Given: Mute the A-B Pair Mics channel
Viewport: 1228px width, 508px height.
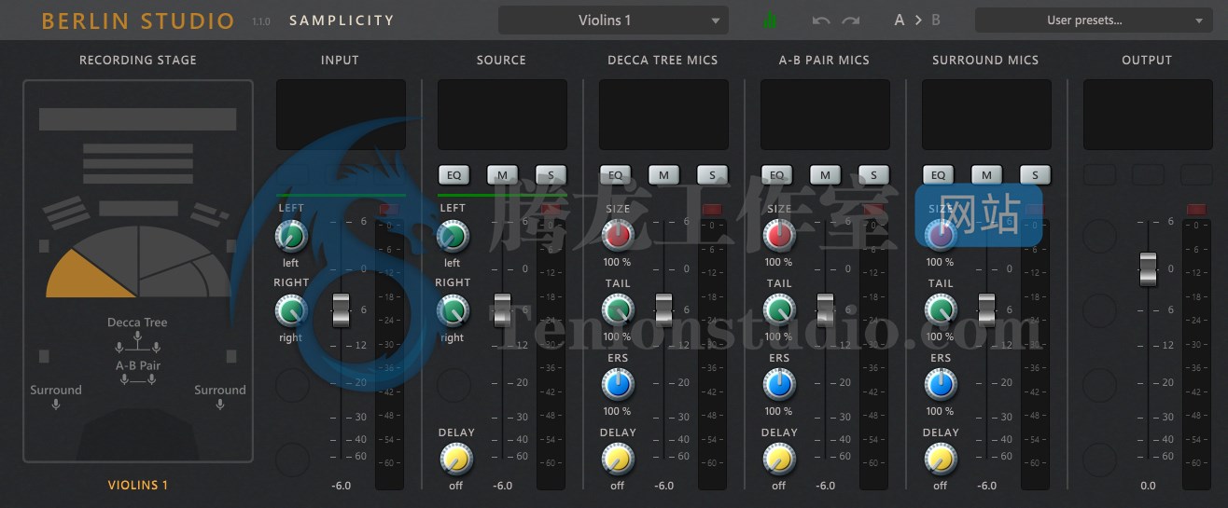Looking at the screenshot, I should [x=825, y=175].
